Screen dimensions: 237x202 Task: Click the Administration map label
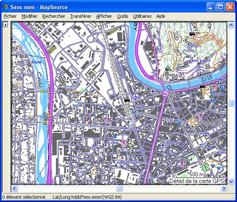[130, 163]
